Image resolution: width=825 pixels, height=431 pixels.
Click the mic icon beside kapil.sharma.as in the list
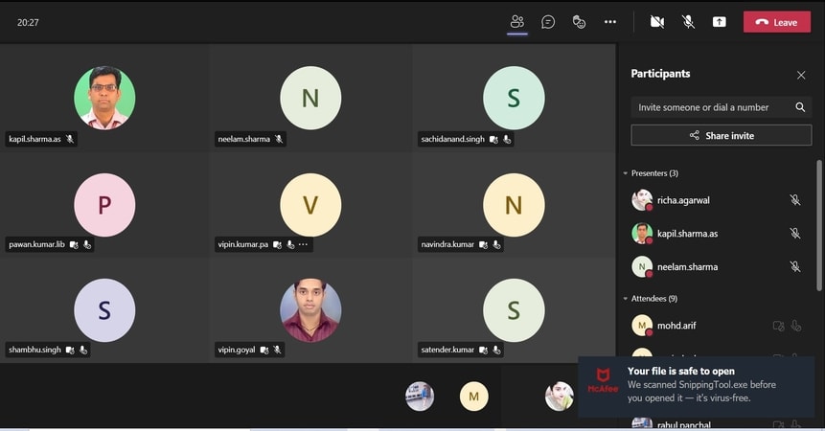click(x=794, y=234)
